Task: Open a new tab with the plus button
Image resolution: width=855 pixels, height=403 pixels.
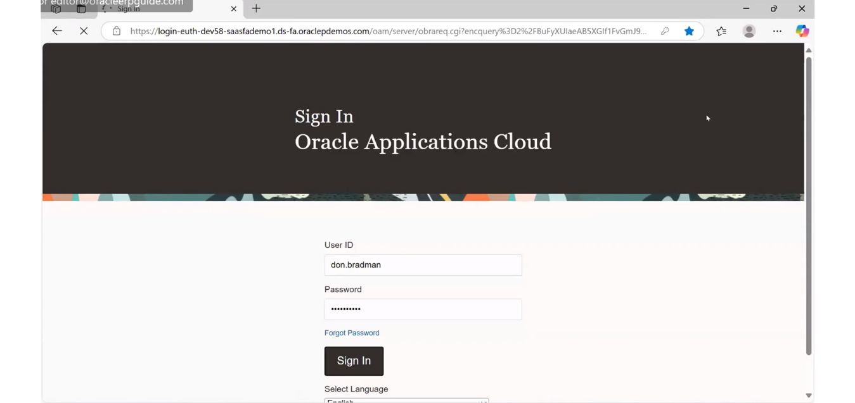Action: (x=255, y=8)
